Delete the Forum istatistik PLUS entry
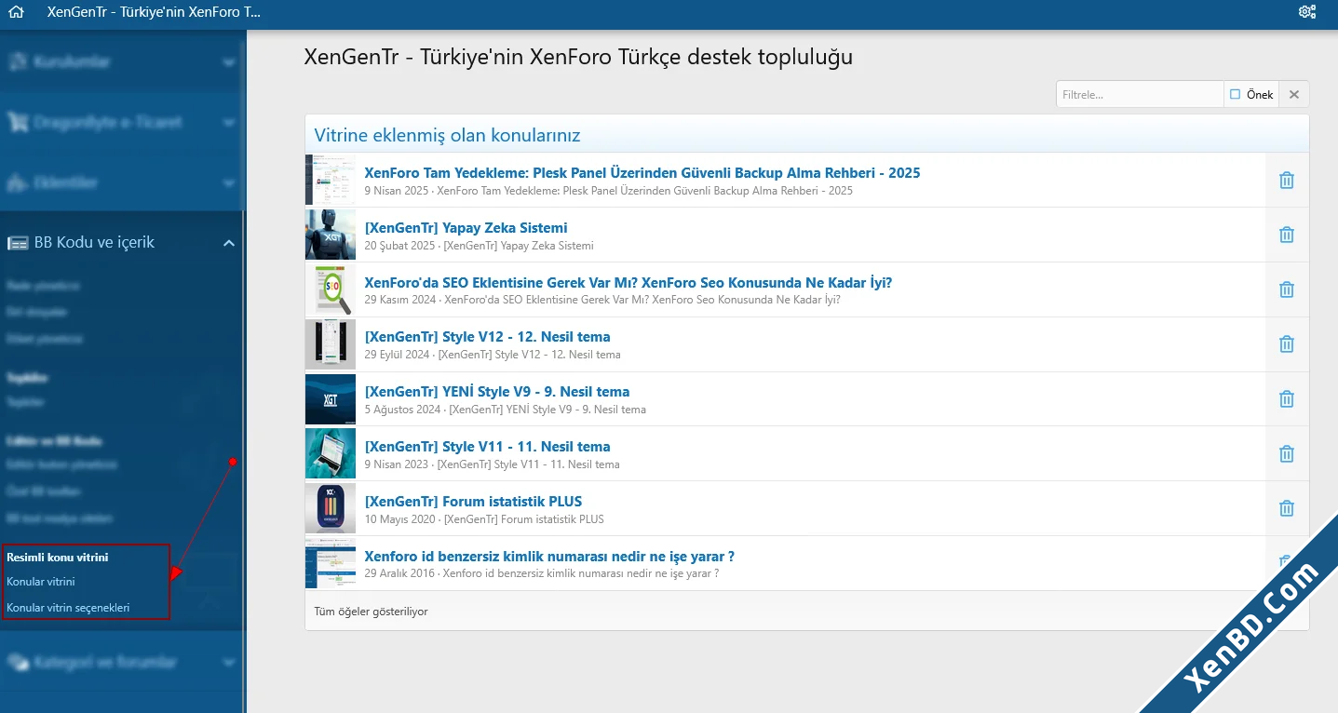Viewport: 1338px width, 713px height. tap(1286, 509)
